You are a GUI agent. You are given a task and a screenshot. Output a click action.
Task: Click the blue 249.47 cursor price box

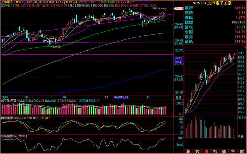pos(179,62)
